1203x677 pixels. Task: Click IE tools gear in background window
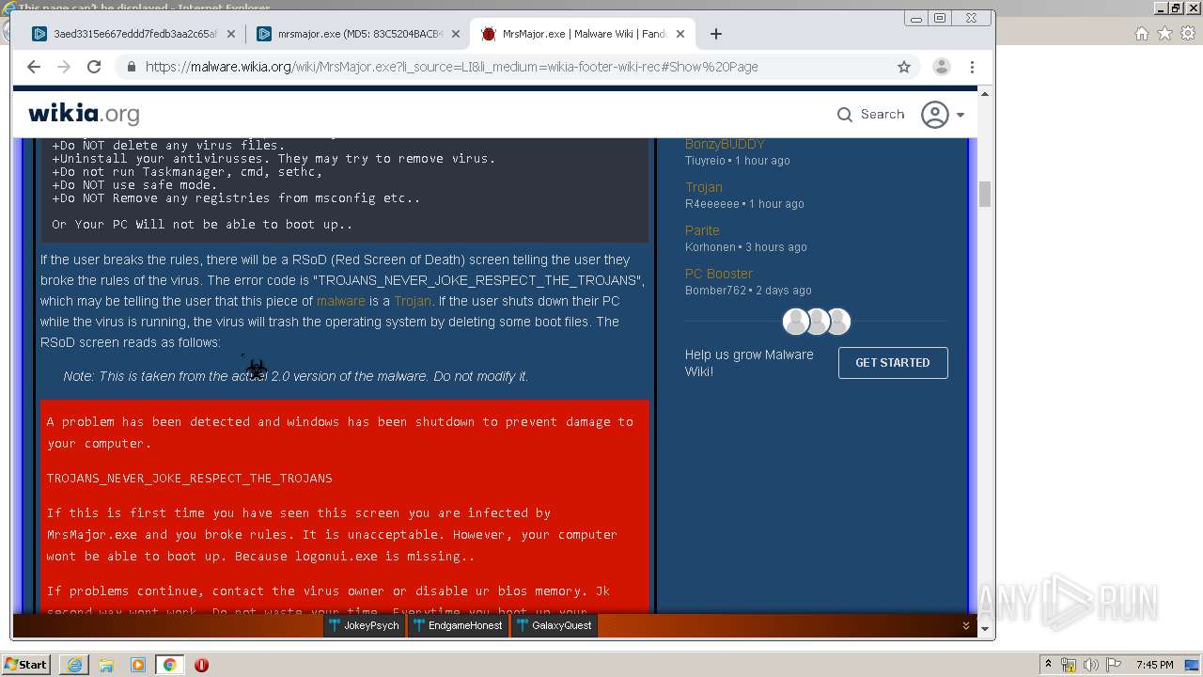[1188, 34]
